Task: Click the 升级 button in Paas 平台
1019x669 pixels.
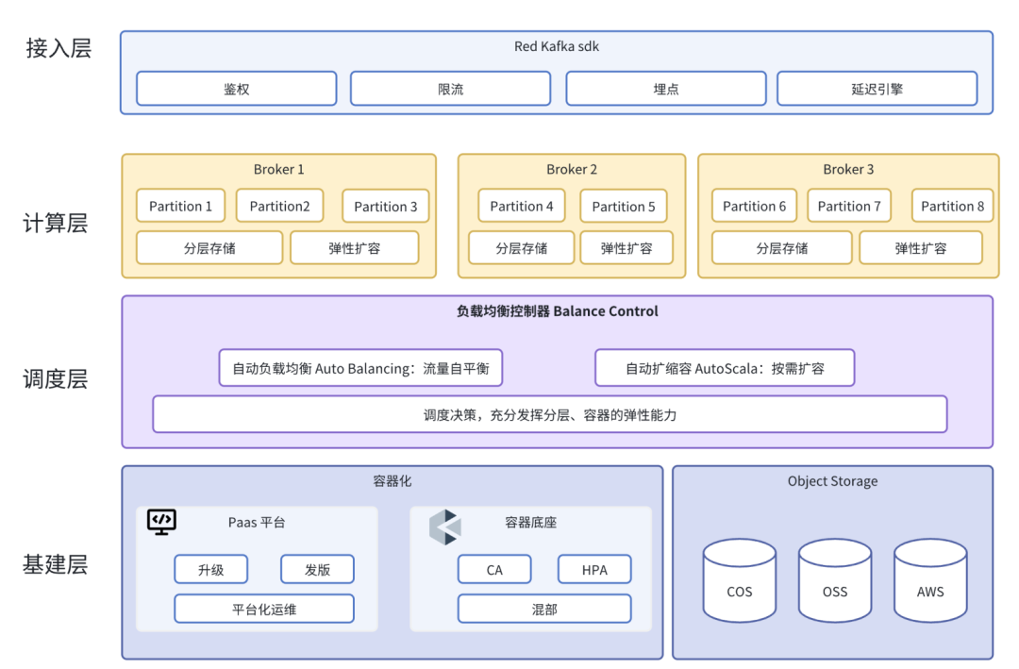Action: click(x=211, y=570)
